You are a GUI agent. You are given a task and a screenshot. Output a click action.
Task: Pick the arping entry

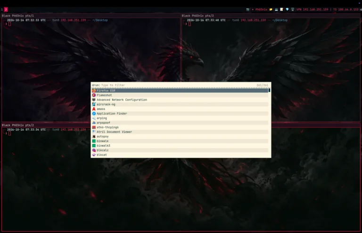pyautogui.click(x=180, y=118)
